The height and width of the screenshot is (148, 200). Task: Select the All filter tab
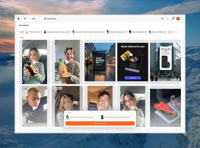(21, 32)
